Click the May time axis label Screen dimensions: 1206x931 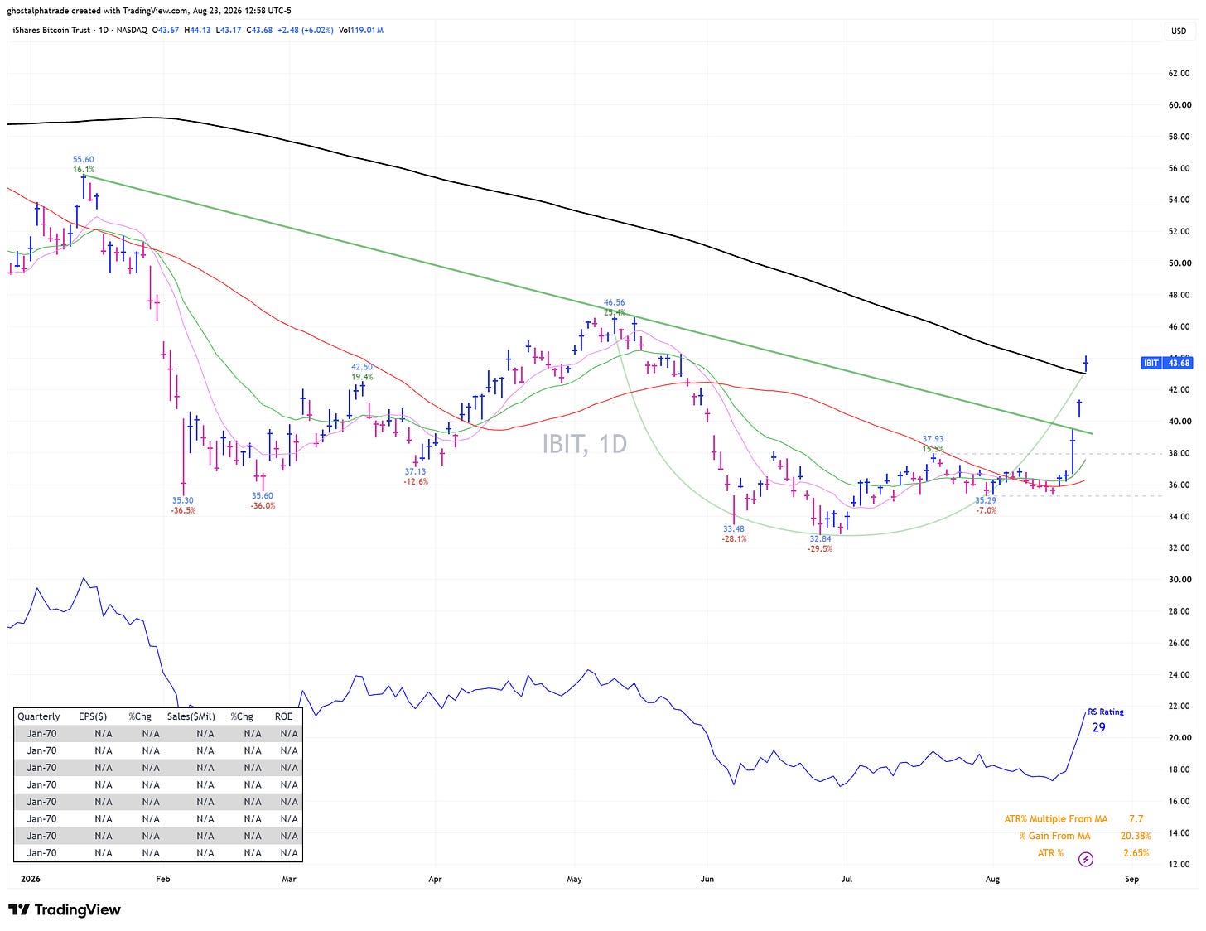tap(575, 879)
